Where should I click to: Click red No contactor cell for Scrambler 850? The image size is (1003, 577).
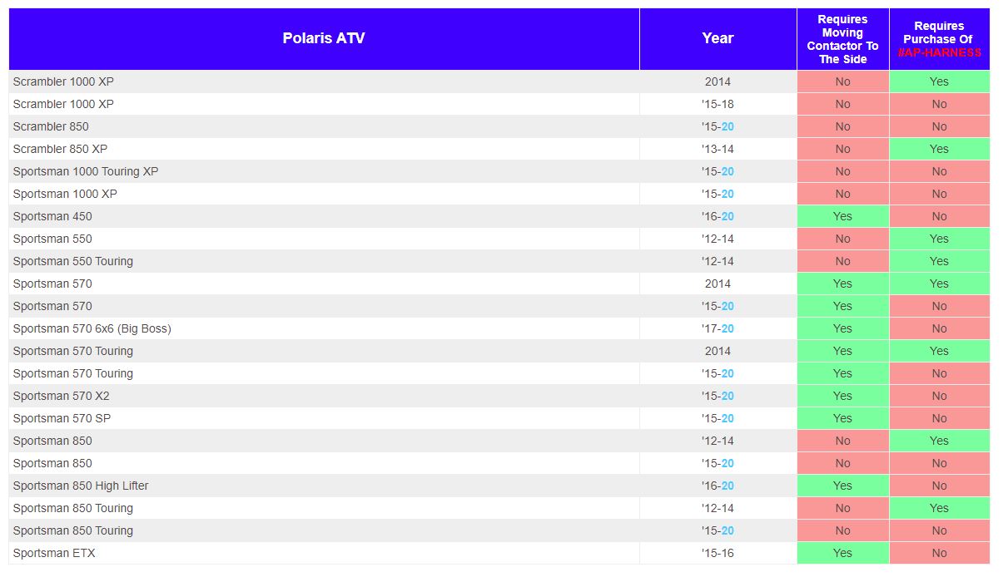pos(842,126)
